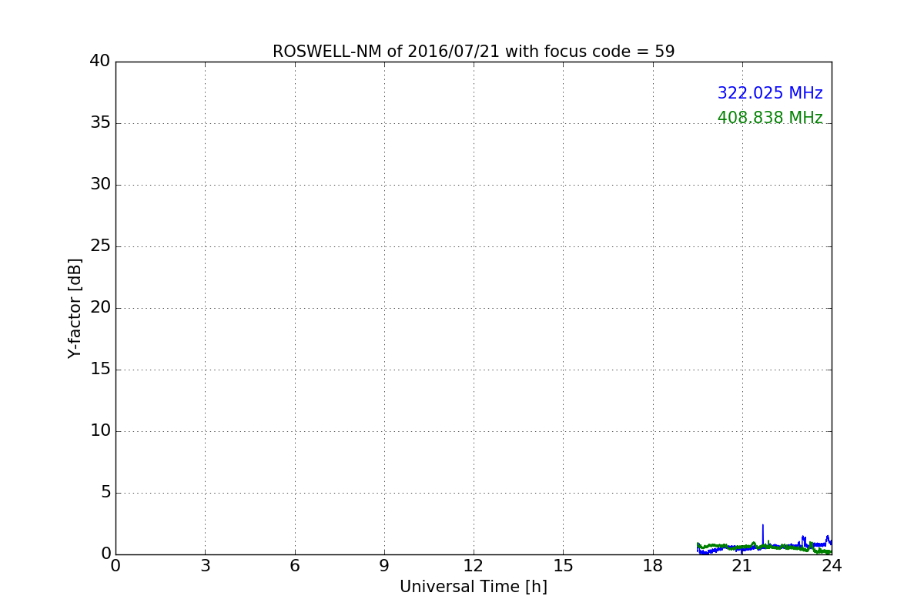The width and height of the screenshot is (924, 616).
Task: Click the x-axis tick label 24
Action: click(832, 566)
